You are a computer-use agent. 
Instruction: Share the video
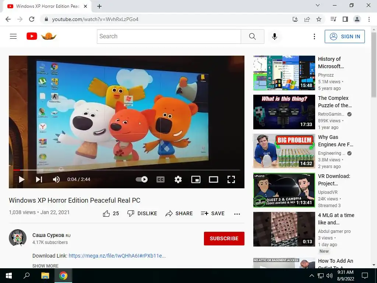coord(179,213)
